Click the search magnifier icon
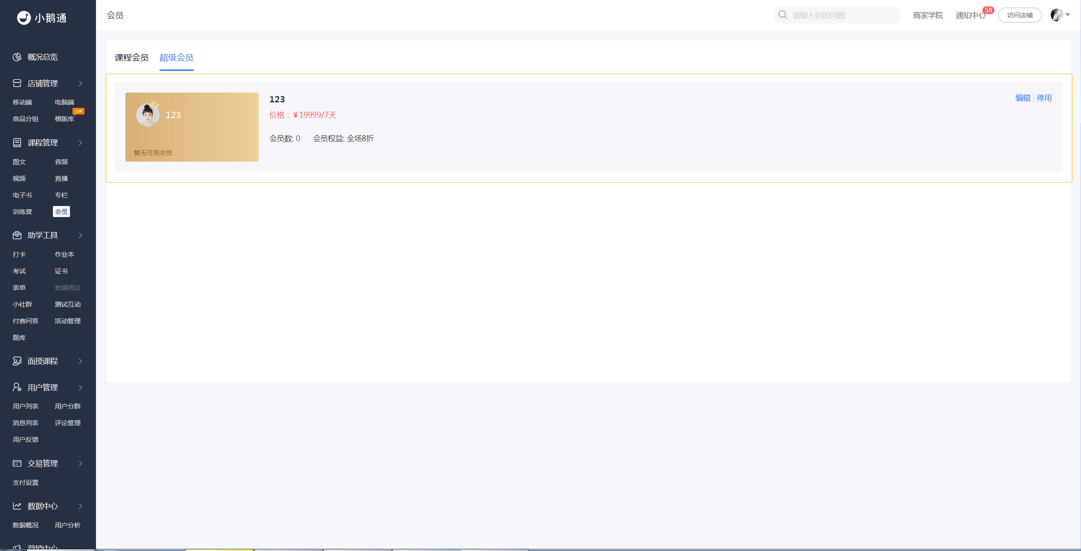 (x=782, y=15)
